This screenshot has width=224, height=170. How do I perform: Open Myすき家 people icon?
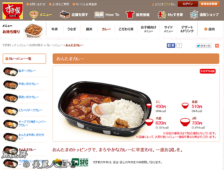tap(162, 15)
